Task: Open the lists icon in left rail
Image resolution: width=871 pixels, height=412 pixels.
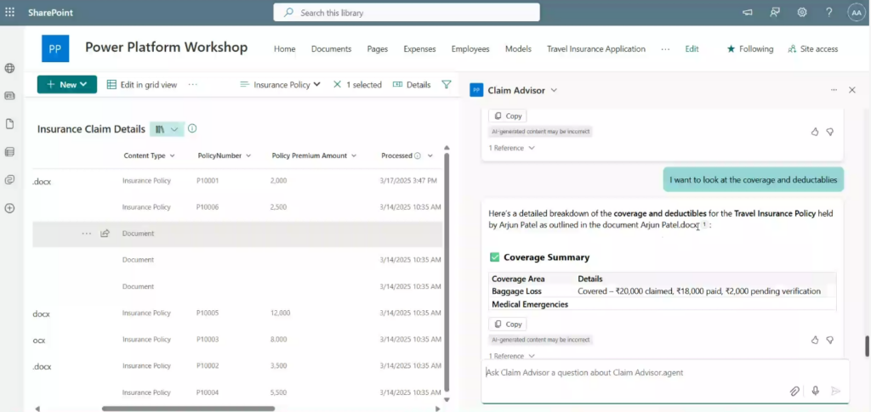Action: (x=9, y=151)
